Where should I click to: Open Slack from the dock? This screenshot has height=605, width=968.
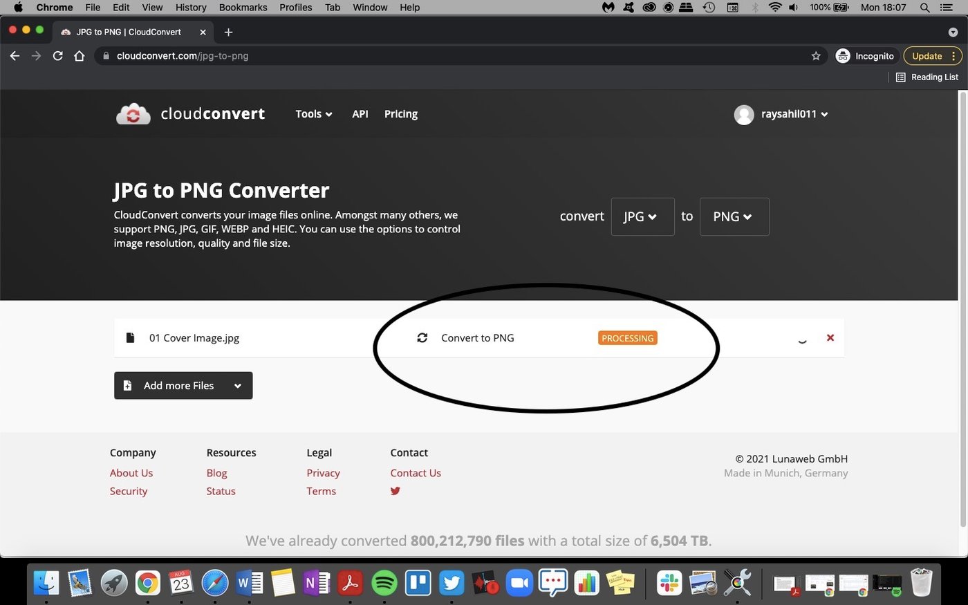[669, 583]
